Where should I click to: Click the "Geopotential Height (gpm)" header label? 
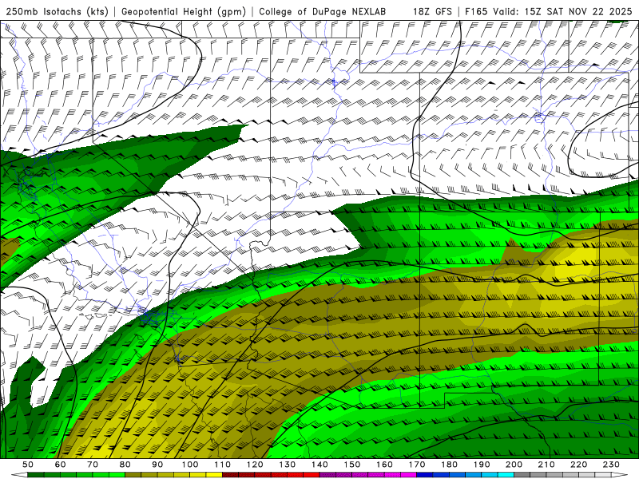(184, 11)
